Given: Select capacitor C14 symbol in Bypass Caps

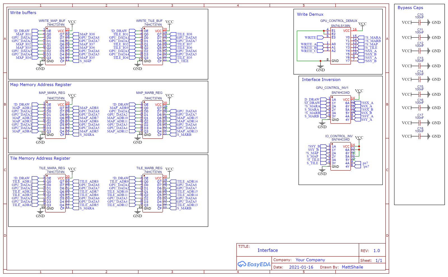Looking at the screenshot, I should [419, 79].
